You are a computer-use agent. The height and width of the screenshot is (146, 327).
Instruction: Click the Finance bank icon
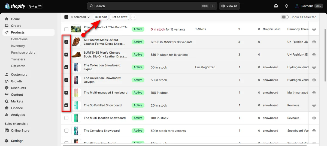(x=7, y=108)
